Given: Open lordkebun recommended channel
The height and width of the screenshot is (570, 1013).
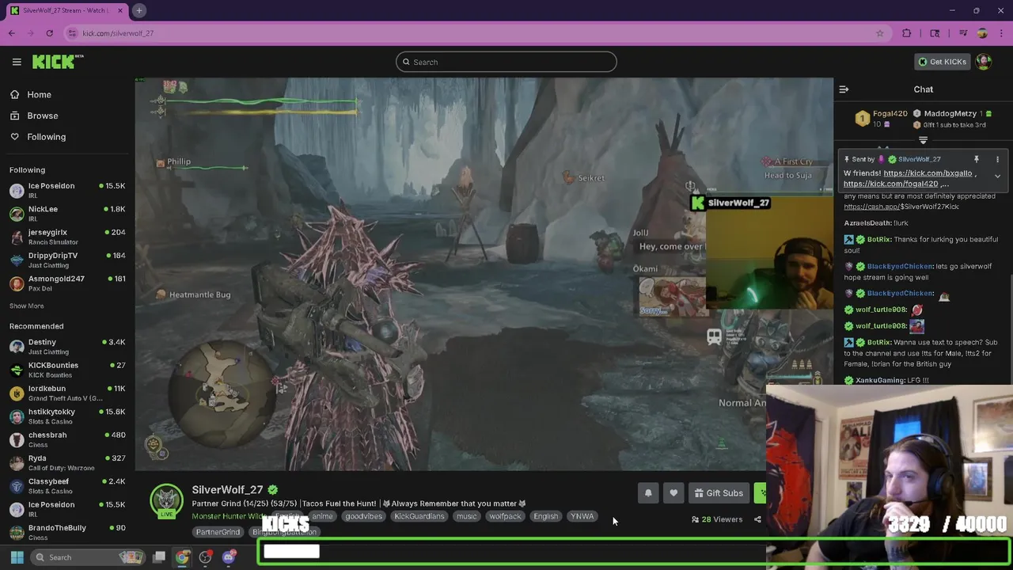Looking at the screenshot, I should click(x=67, y=393).
